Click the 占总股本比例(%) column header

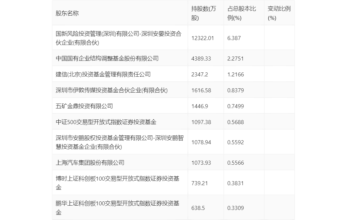pyautogui.click(x=242, y=13)
